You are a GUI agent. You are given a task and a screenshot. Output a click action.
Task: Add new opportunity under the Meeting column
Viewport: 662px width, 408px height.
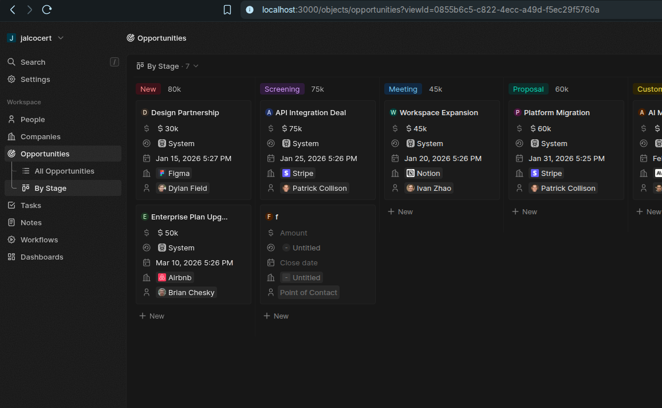point(400,211)
